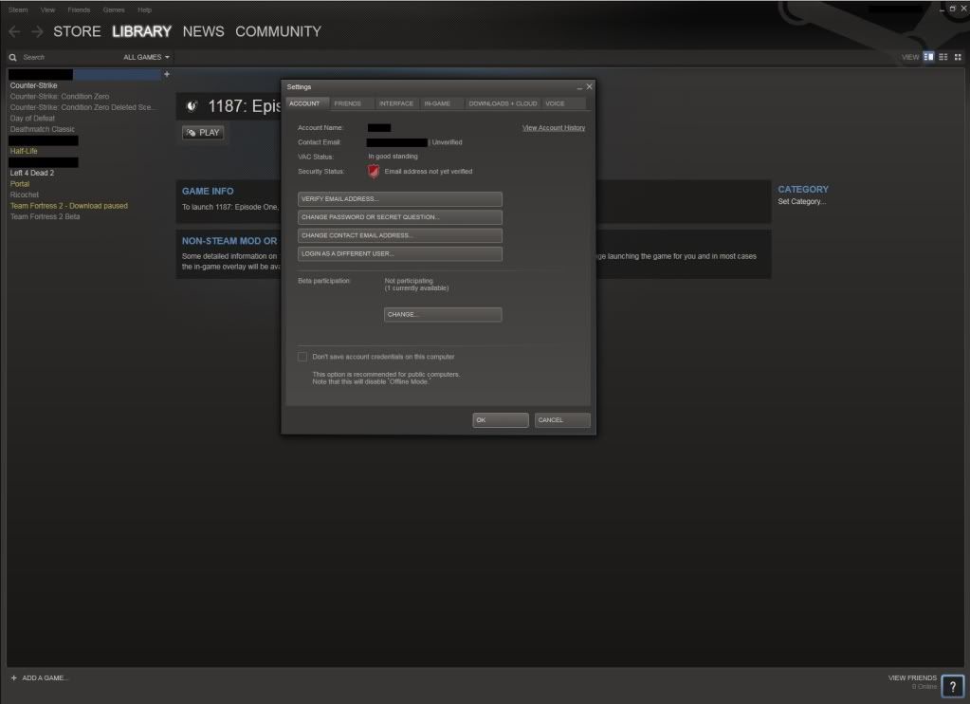This screenshot has height=704, width=970.
Task: Close the Settings dialog with the X
Action: (589, 86)
